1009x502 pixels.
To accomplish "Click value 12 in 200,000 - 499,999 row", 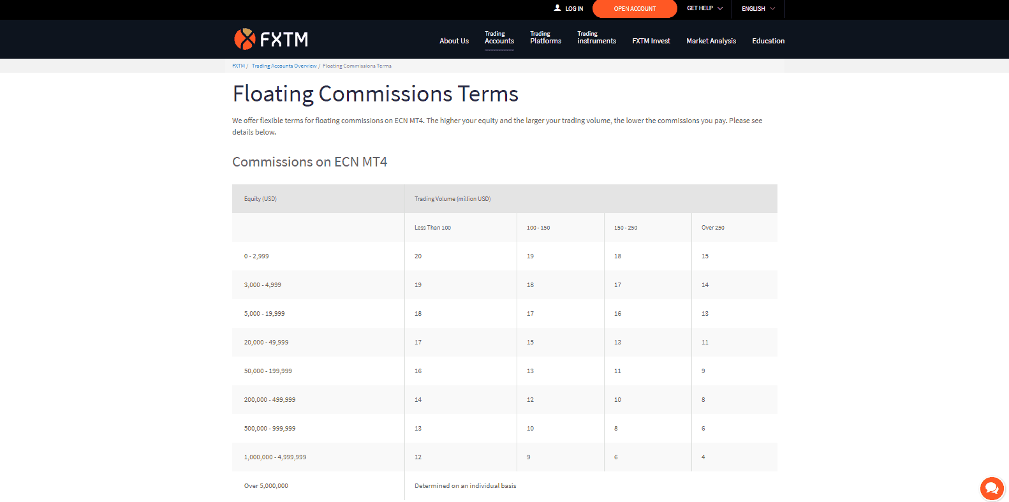I will pos(530,400).
